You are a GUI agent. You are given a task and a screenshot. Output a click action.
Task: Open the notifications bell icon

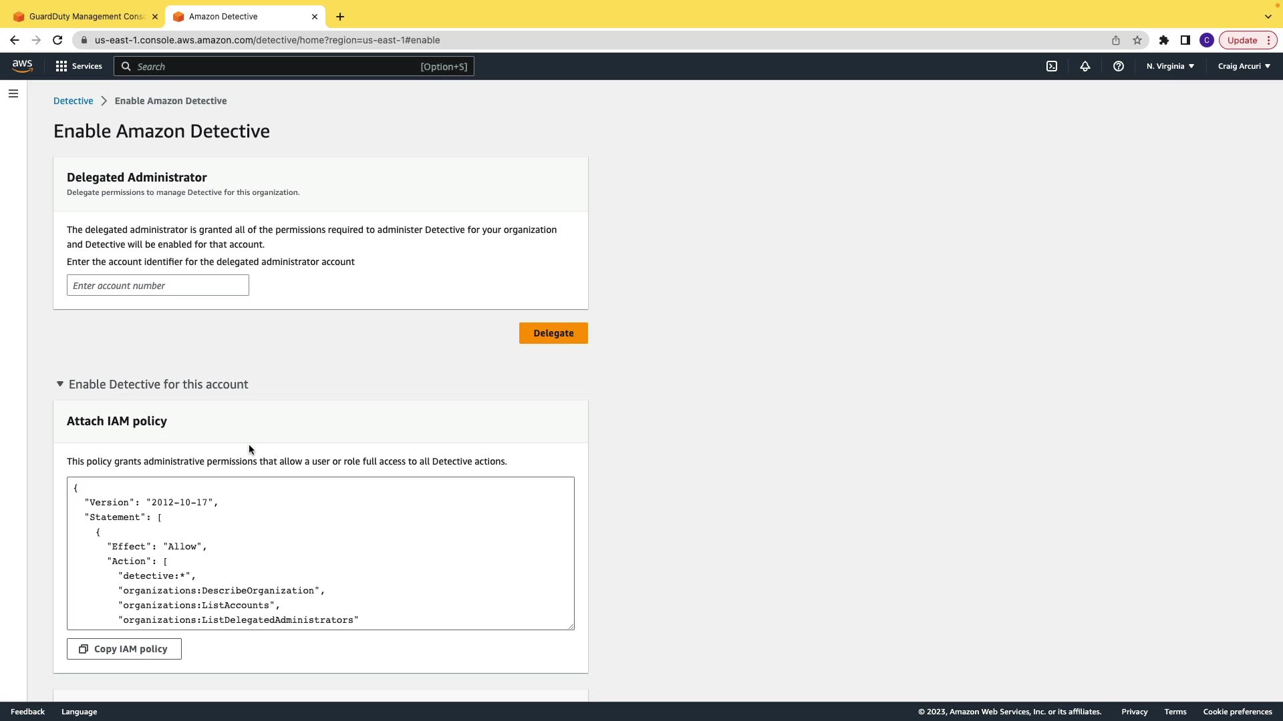[1085, 66]
